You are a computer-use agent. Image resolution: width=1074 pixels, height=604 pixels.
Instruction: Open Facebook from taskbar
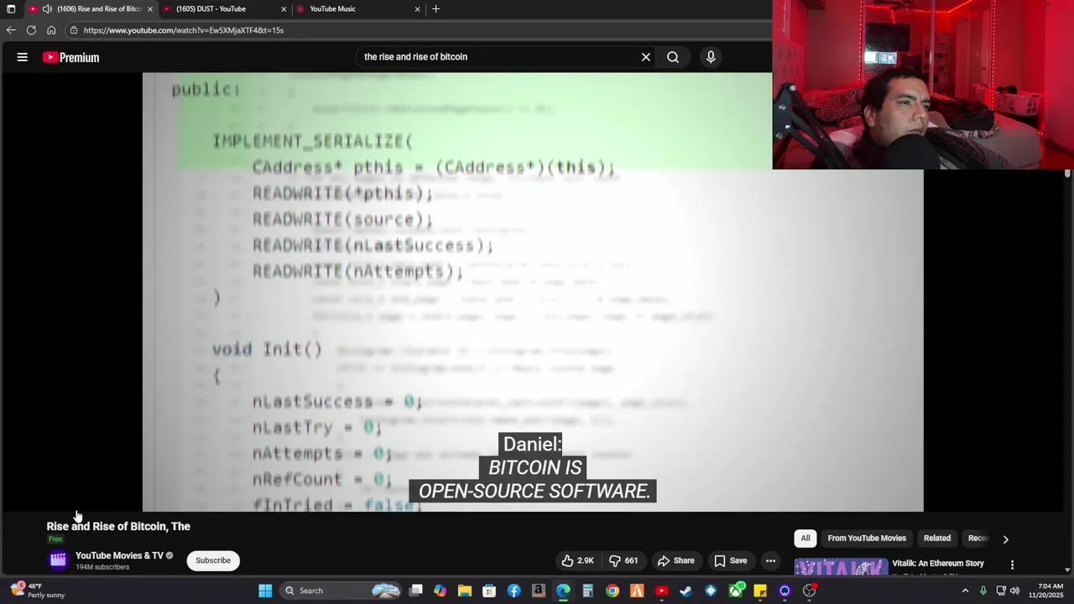point(514,591)
